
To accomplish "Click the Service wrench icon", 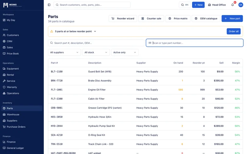I will pos(4,81).
